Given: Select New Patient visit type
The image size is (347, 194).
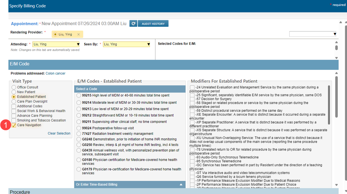Looking at the screenshot, I should (x=14, y=92).
